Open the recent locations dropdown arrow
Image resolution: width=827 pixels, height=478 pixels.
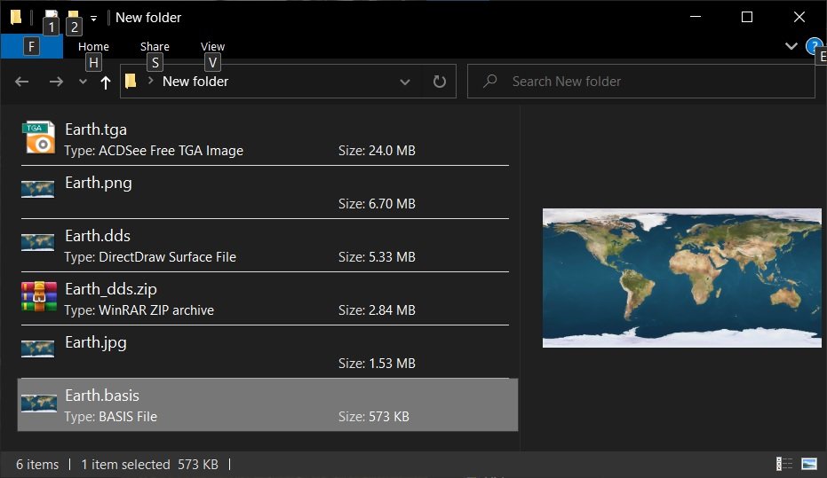[83, 82]
